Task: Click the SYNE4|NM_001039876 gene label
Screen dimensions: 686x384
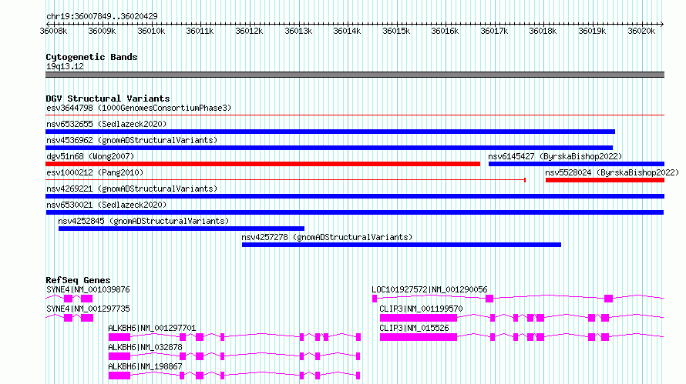Action: pyautogui.click(x=88, y=289)
